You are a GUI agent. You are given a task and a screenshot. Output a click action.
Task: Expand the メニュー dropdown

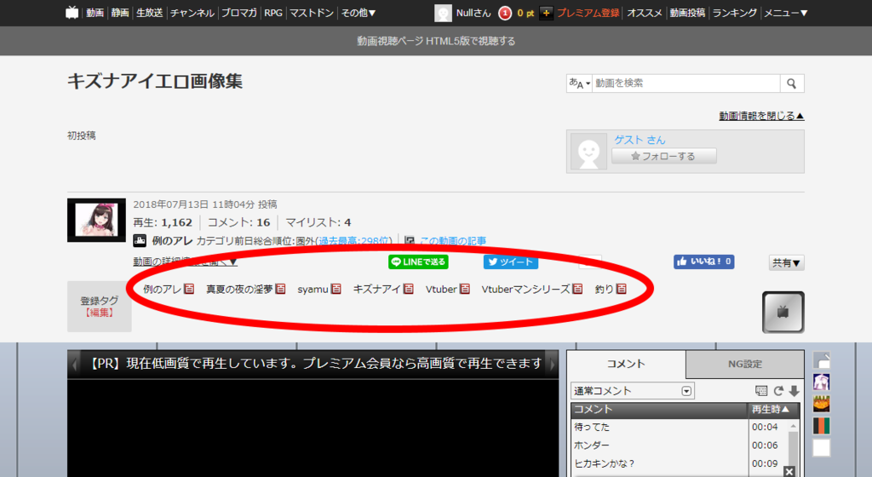pos(786,12)
